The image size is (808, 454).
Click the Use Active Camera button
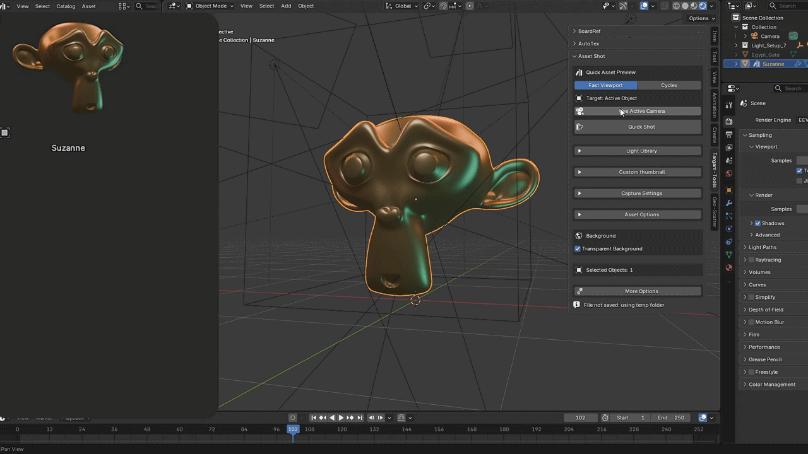coord(638,111)
